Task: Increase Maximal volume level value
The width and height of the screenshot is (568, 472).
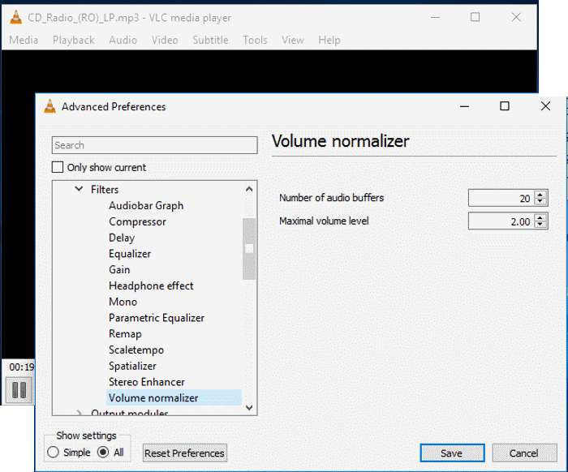Action: click(x=540, y=217)
